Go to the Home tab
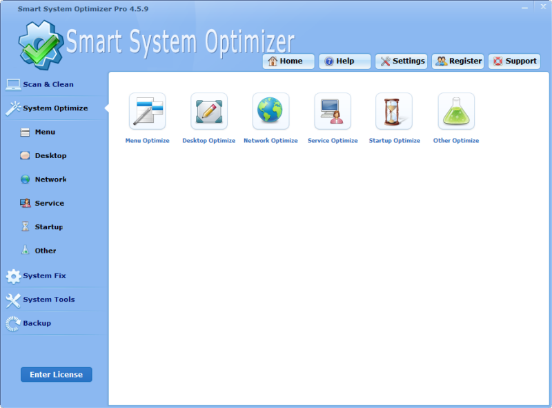This screenshot has height=408, width=552. click(288, 61)
